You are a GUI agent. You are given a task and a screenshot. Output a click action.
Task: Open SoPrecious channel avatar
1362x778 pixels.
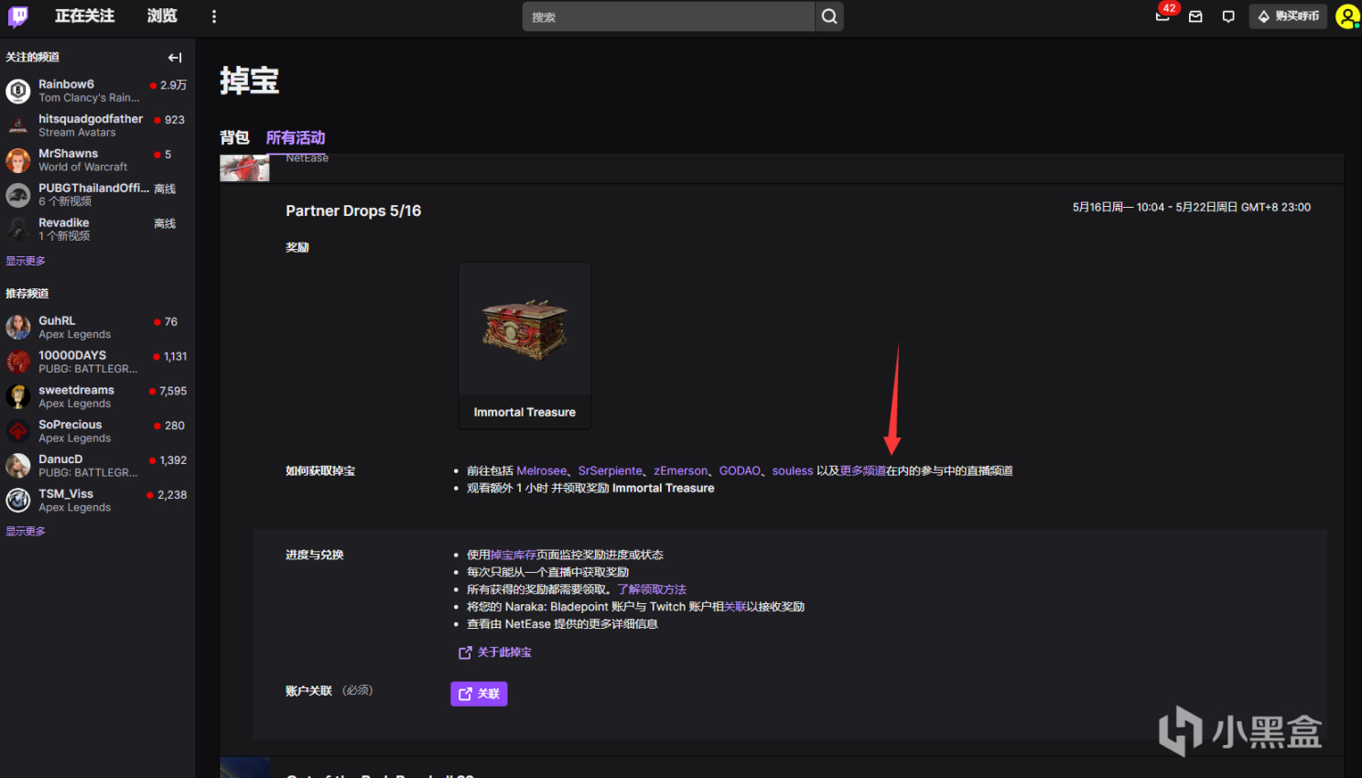[x=18, y=431]
